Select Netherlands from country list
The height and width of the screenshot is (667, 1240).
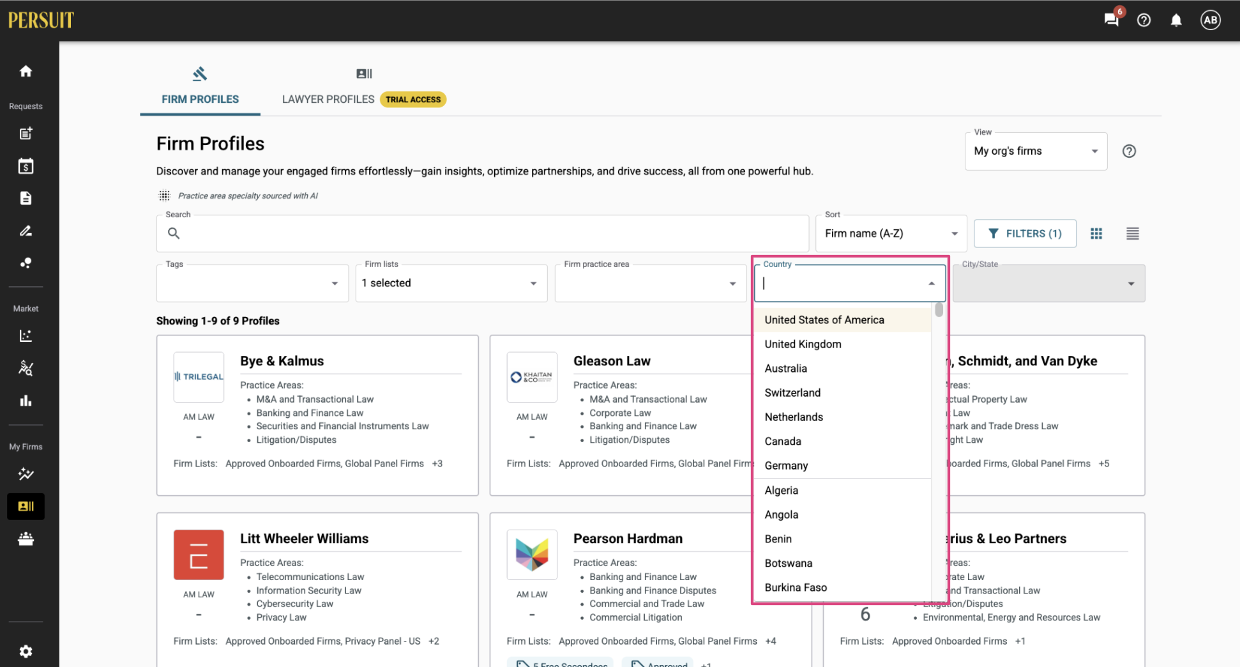coord(842,417)
